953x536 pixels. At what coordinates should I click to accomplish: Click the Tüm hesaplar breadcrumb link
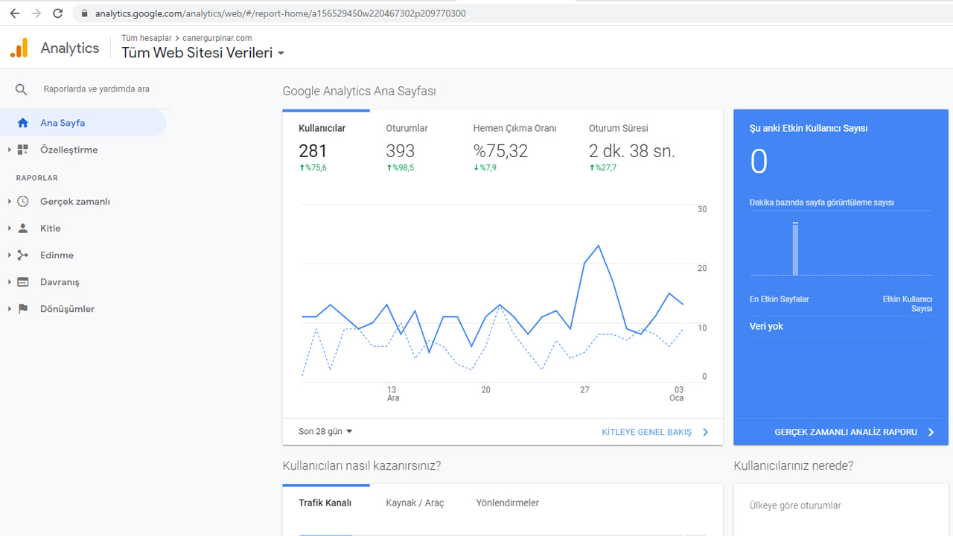[x=146, y=38]
